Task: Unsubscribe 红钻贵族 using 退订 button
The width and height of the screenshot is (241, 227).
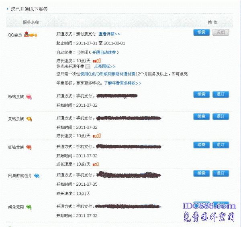Action: pos(221,145)
